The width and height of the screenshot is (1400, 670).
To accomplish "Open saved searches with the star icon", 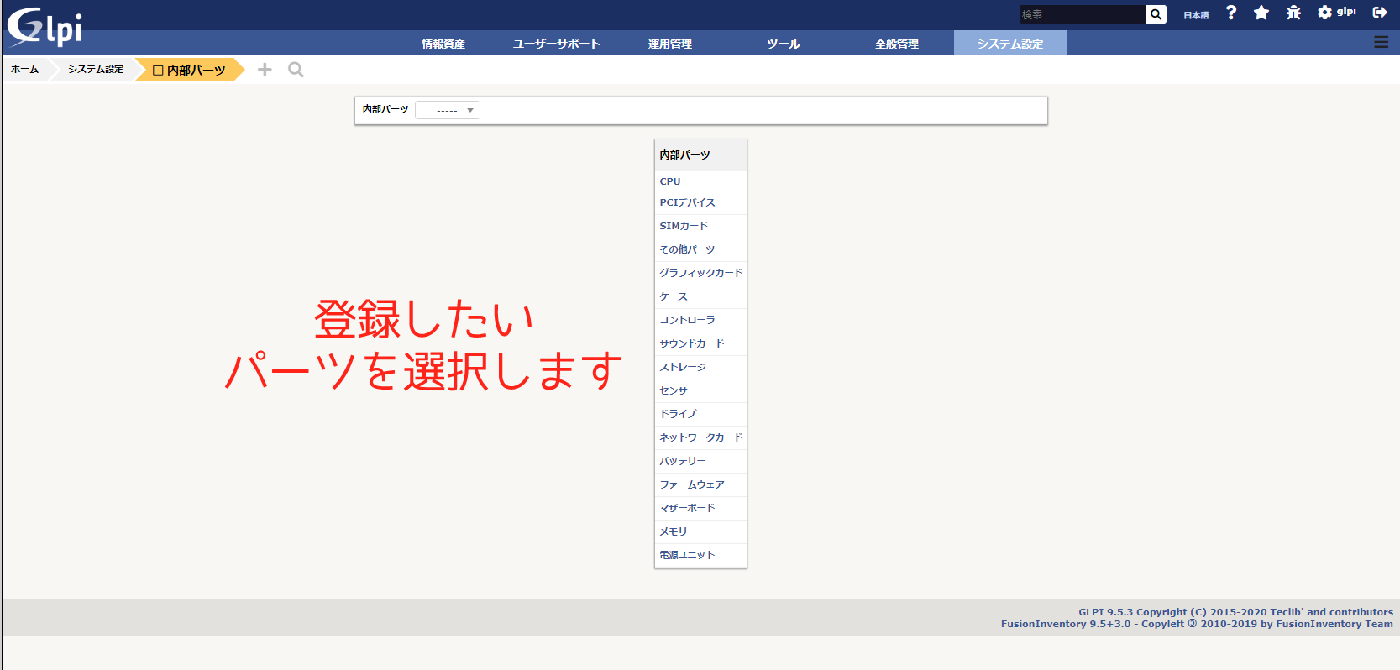I will tap(1261, 13).
